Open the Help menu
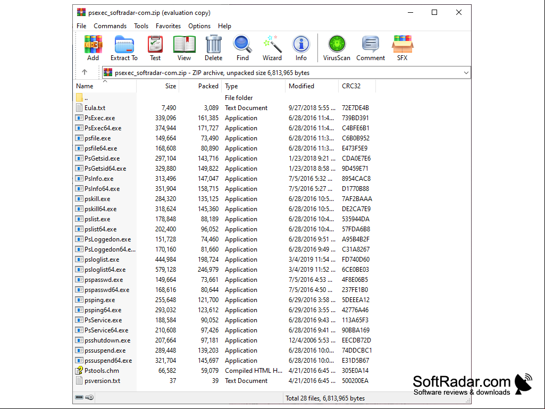 (224, 26)
